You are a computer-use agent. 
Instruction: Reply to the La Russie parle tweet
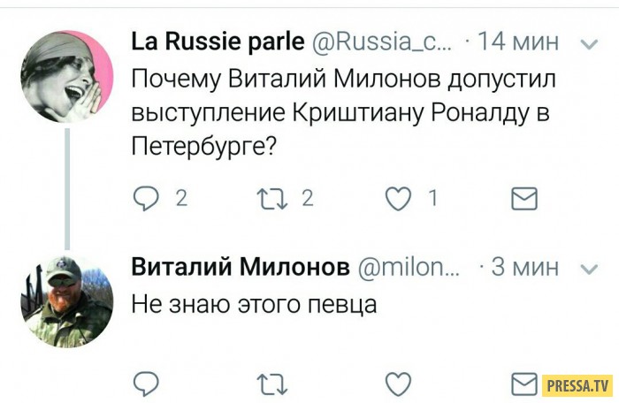point(145,199)
